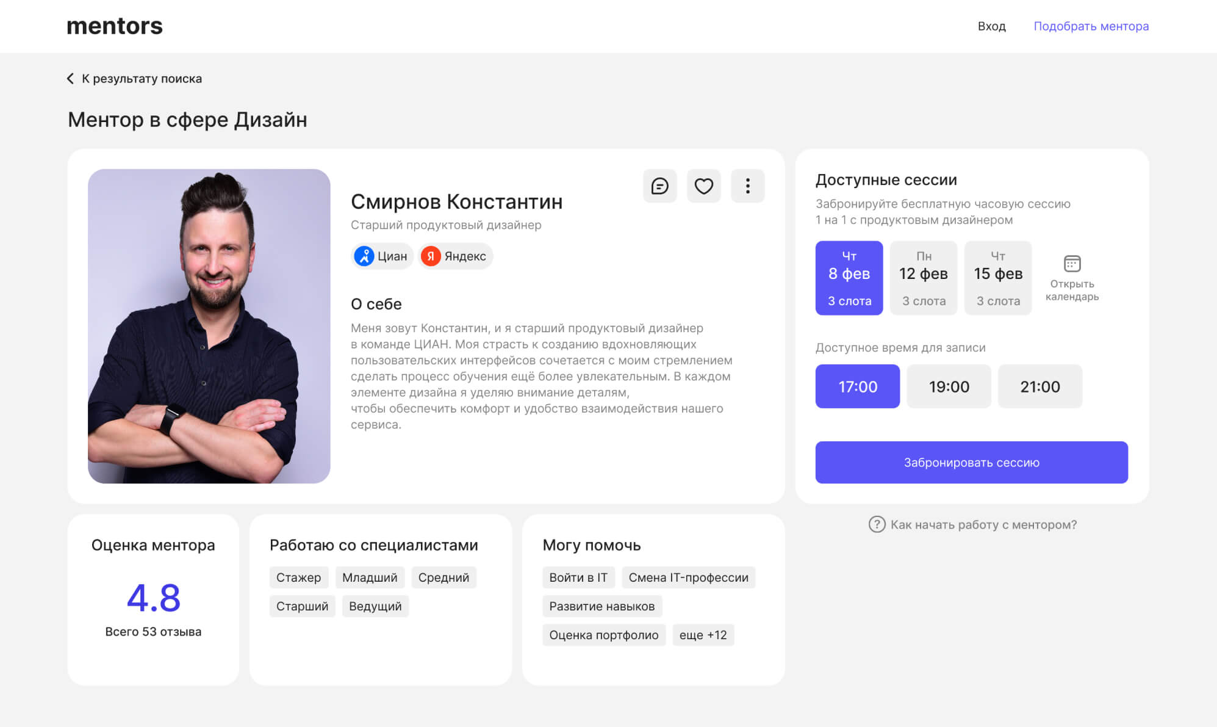Open the mentor's profile photo
1217x727 pixels.
209,326
